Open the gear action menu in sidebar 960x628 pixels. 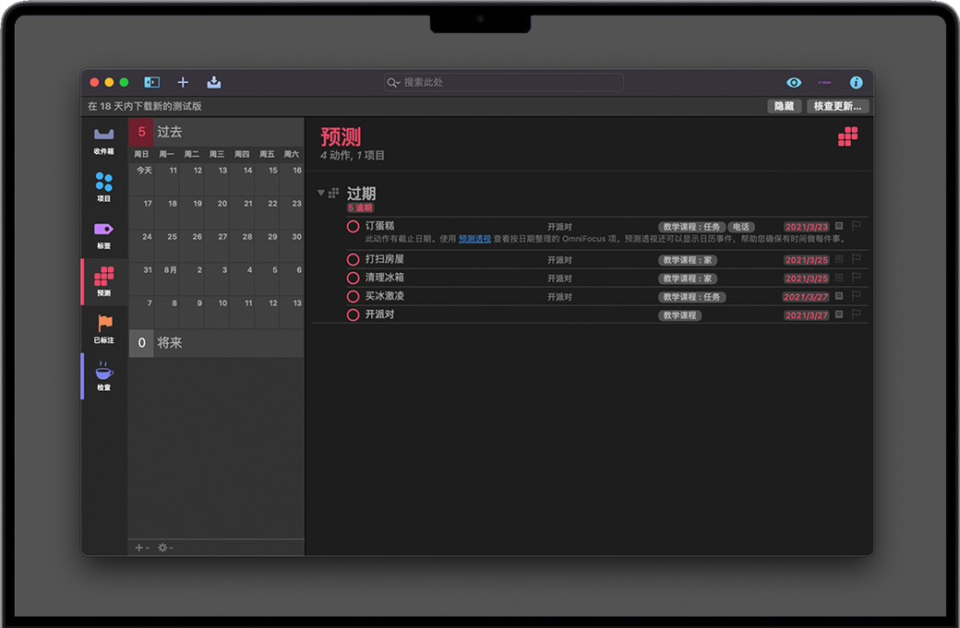164,548
